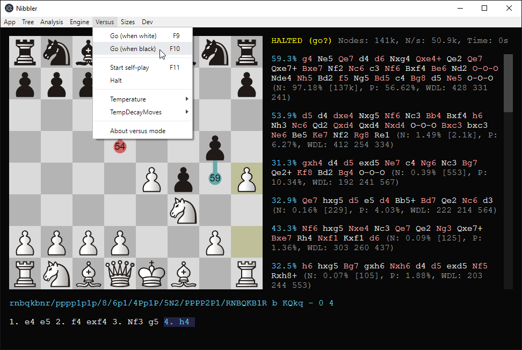The width and height of the screenshot is (522, 350).
Task: Click the black knight on g8
Action: tap(215, 52)
